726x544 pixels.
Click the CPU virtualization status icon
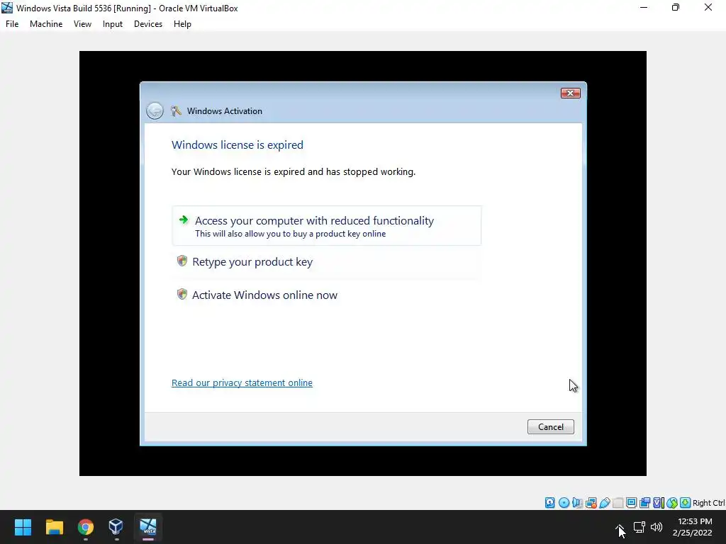[x=659, y=503]
